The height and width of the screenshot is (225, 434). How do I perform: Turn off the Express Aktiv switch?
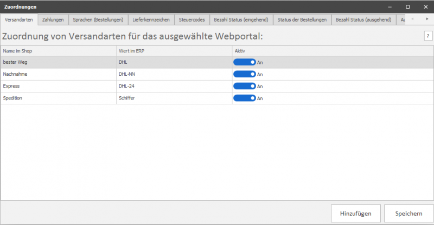coord(245,86)
